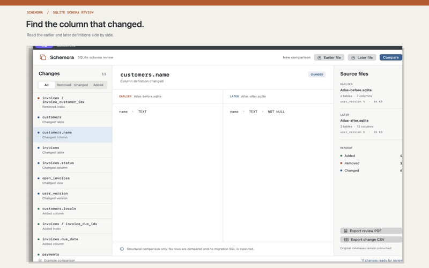The height and width of the screenshot is (268, 429).
Task: Click the changes count 11
Action: [x=103, y=74]
